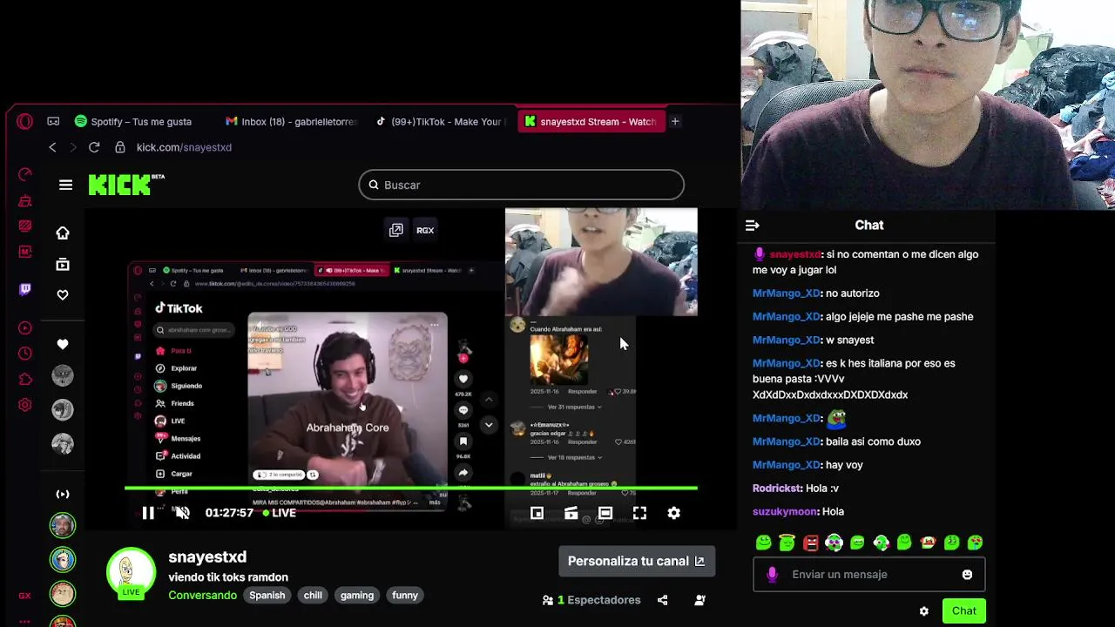Go to Kick home via sidebar house icon
The width and height of the screenshot is (1115, 627).
(x=63, y=233)
